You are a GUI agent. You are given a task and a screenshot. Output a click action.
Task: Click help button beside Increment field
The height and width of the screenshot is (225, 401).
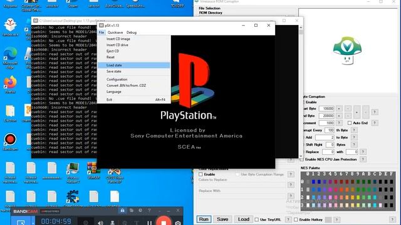point(339,123)
